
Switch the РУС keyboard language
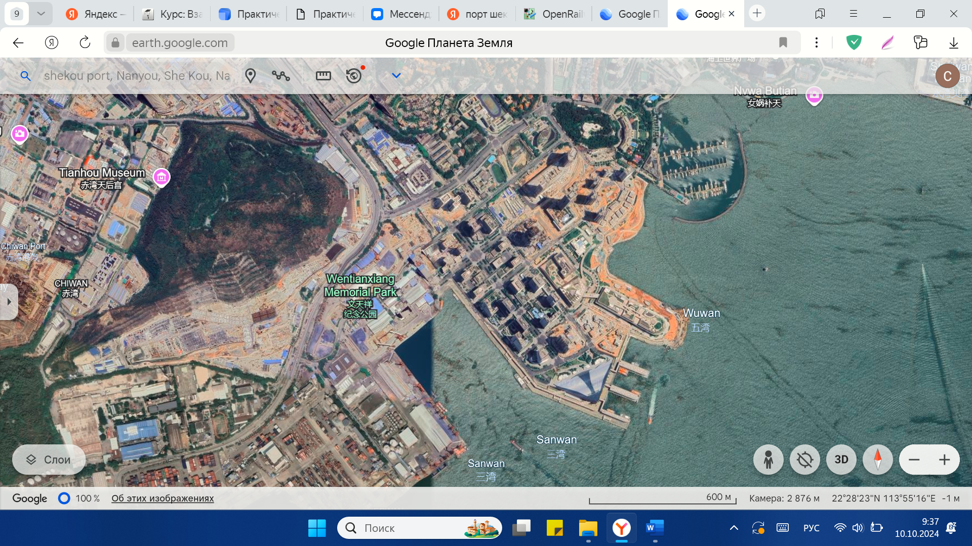[x=811, y=528]
